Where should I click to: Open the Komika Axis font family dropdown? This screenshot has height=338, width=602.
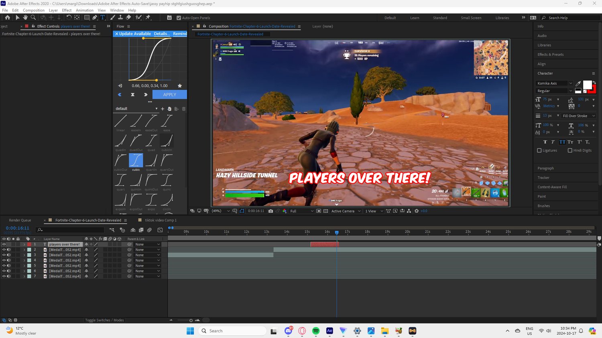point(554,83)
